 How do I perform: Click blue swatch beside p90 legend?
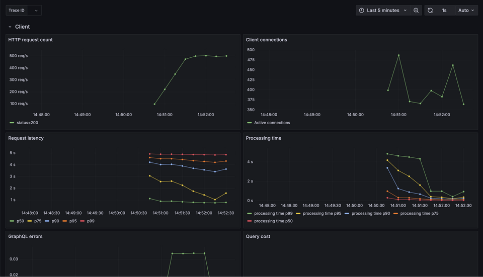[47, 221]
